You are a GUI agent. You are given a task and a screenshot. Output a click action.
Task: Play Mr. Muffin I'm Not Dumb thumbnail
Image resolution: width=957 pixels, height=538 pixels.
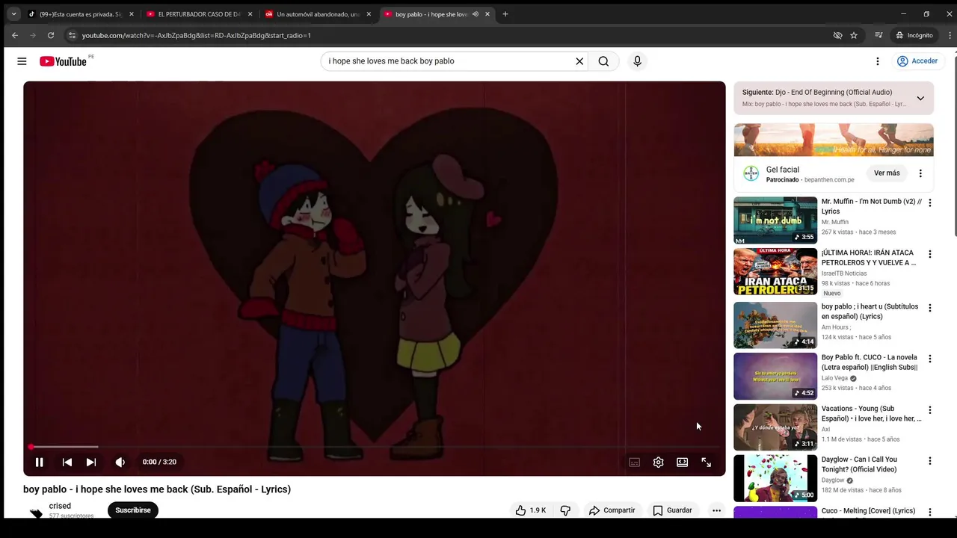click(x=775, y=220)
